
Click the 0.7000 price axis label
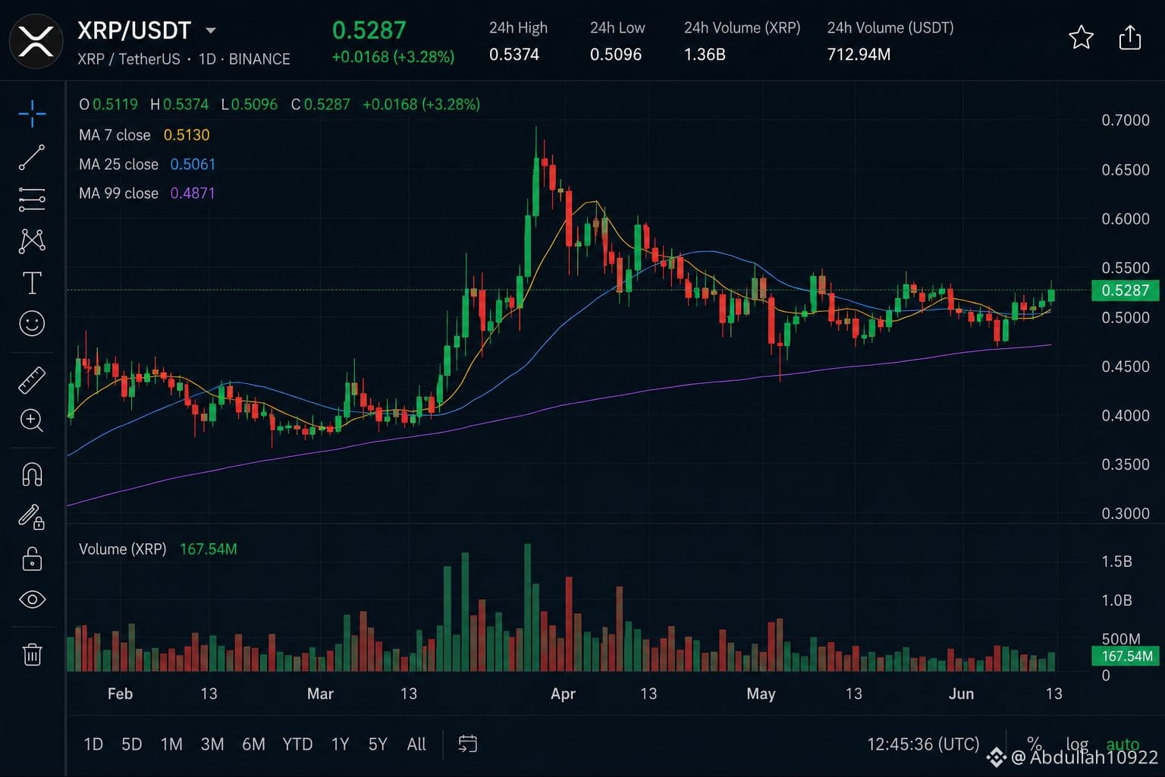[x=1126, y=120]
